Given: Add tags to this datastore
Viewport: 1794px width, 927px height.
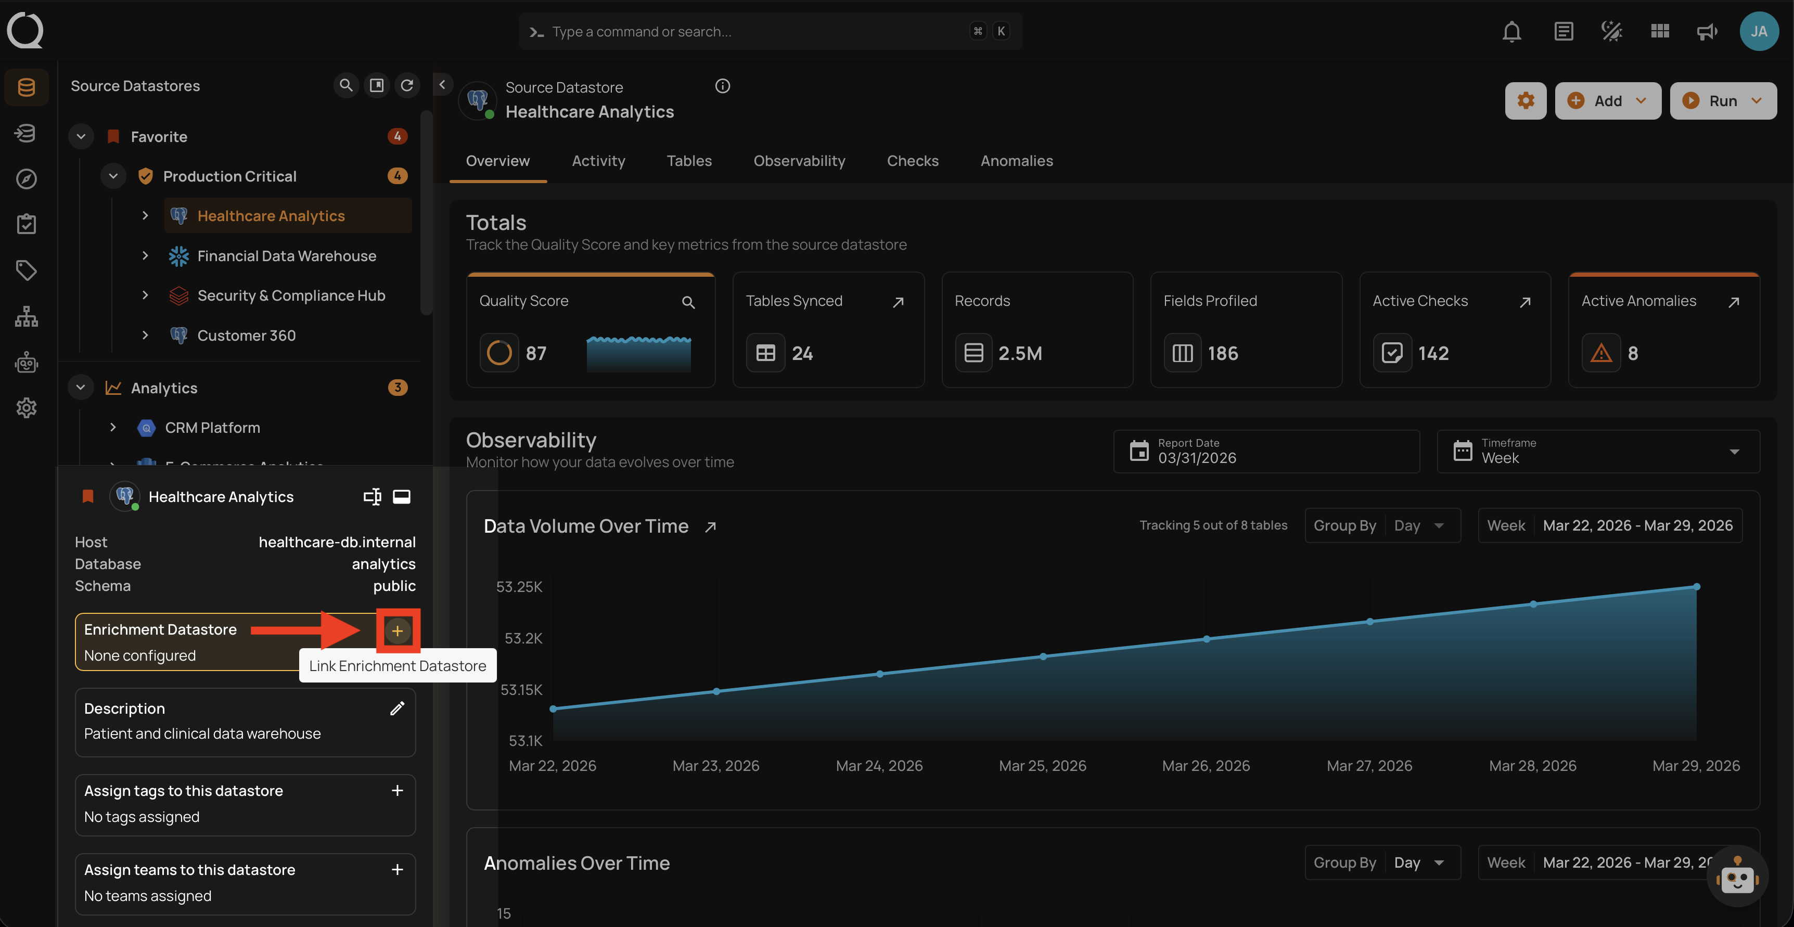Looking at the screenshot, I should pyautogui.click(x=397, y=791).
